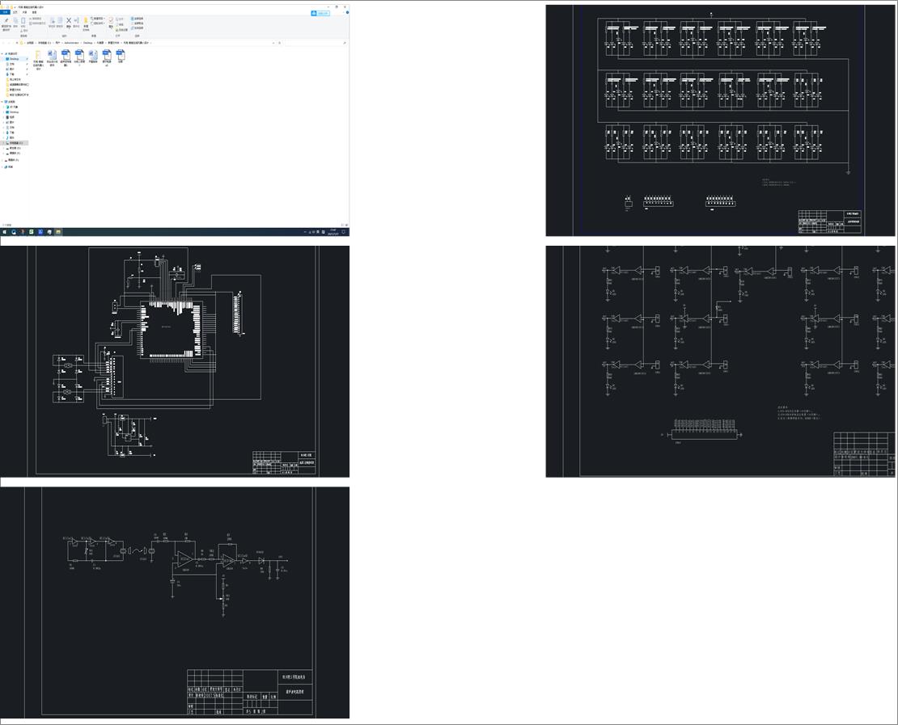Click the New Folder ribbon icon
Screen dimensions: 898x725
pyautogui.click(x=86, y=21)
